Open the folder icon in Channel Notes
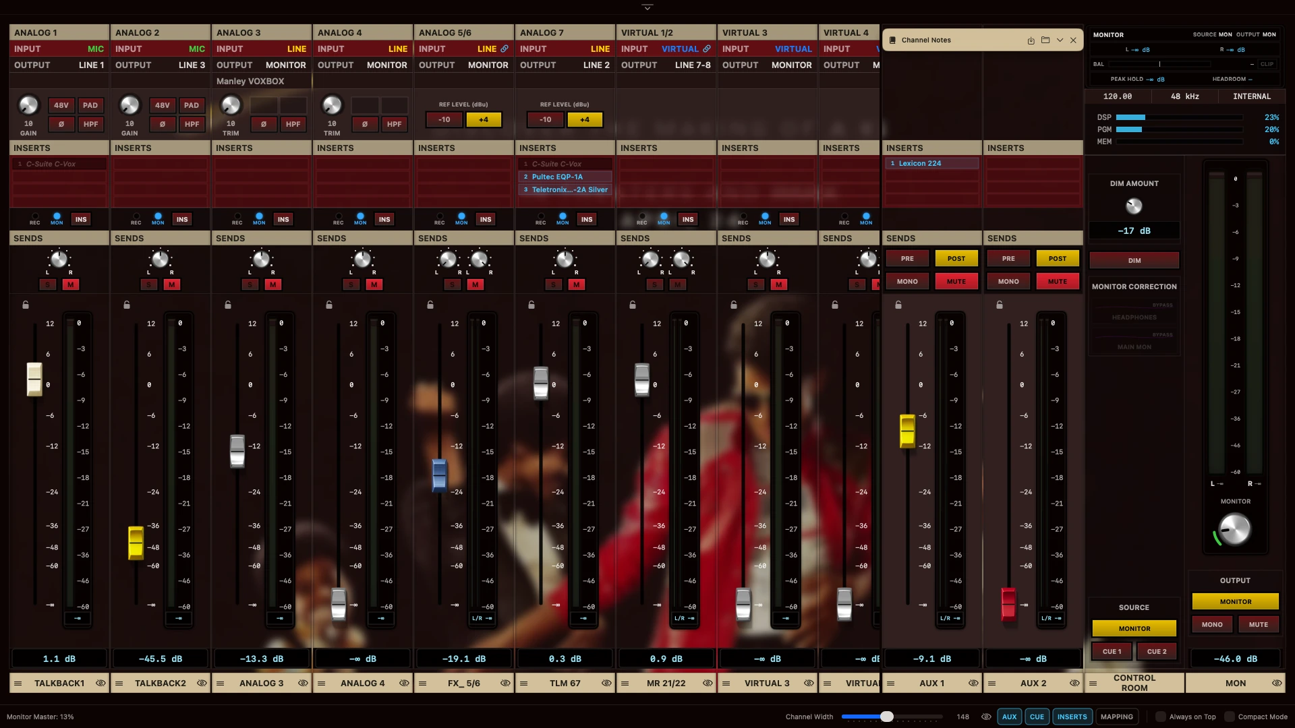Image resolution: width=1295 pixels, height=728 pixels. [x=1045, y=40]
